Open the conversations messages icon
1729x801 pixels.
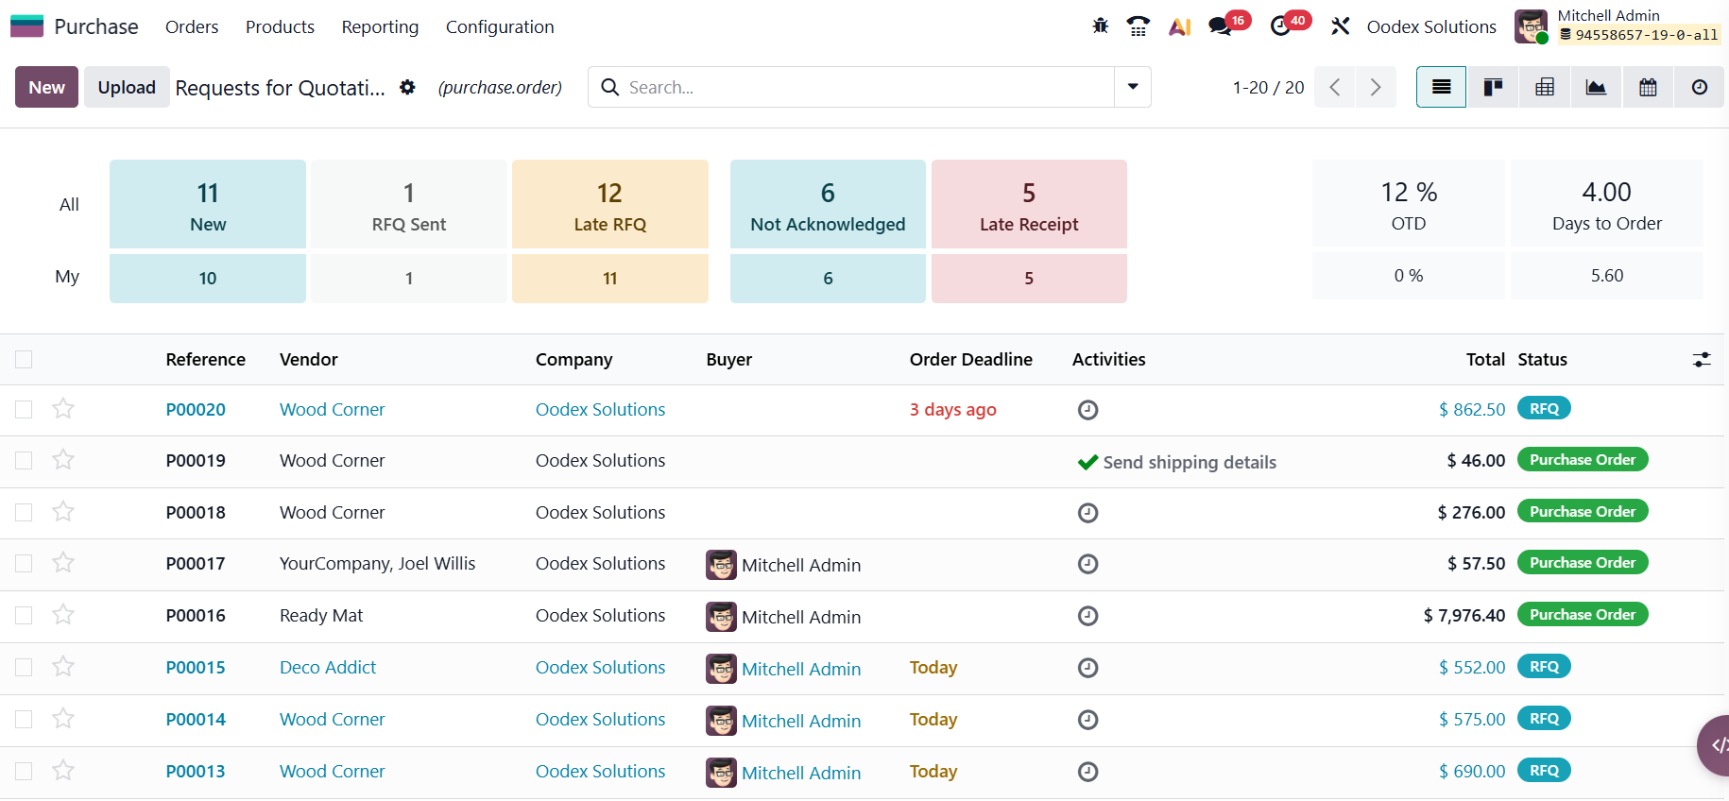click(1220, 26)
